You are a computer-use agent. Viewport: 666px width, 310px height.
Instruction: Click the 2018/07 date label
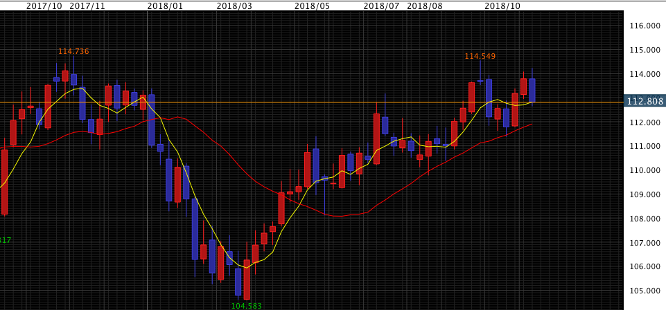coord(383,6)
